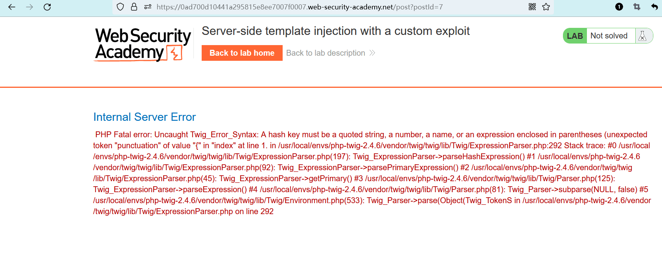Click the Web Security Academy logo

[143, 44]
